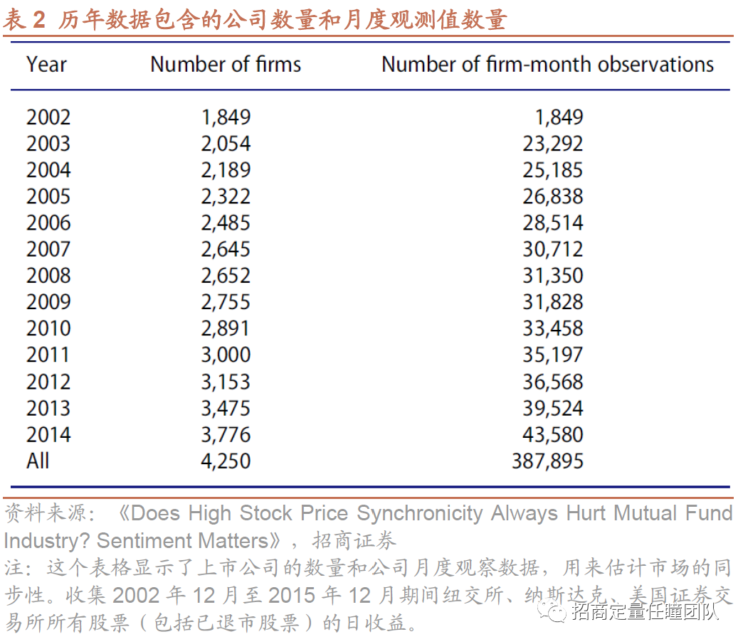Select year cell 2014
Image resolution: width=743 pixels, height=644 pixels.
click(48, 435)
